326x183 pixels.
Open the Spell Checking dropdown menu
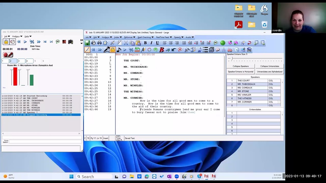(x=145, y=37)
